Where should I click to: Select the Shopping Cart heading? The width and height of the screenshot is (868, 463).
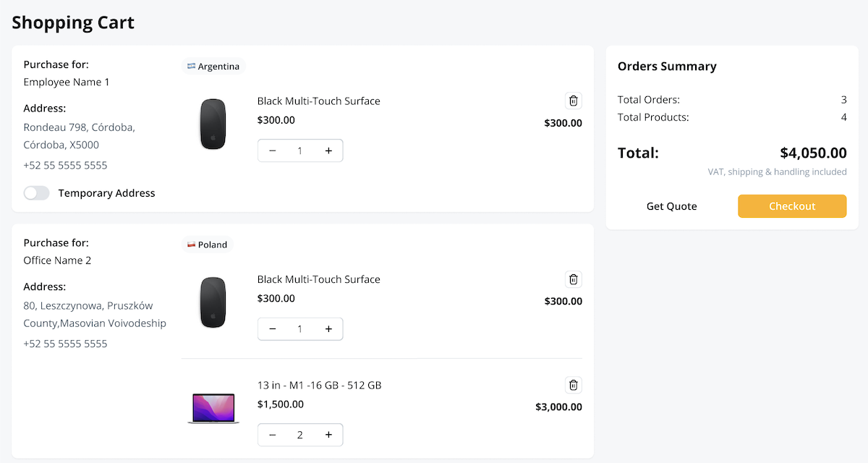tap(72, 22)
